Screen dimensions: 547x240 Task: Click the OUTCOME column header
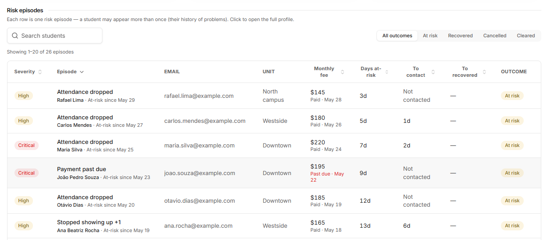point(514,72)
